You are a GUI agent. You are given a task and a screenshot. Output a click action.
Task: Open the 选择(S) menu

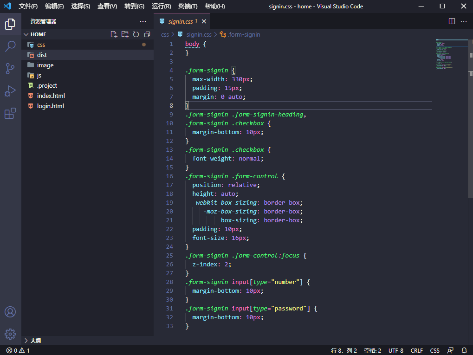coord(81,6)
